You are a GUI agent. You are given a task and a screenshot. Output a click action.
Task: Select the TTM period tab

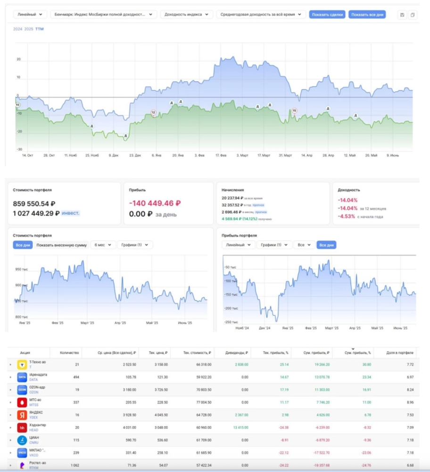(40, 29)
